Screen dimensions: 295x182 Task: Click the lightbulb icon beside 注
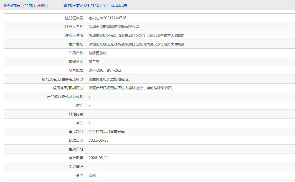[x=78, y=176]
